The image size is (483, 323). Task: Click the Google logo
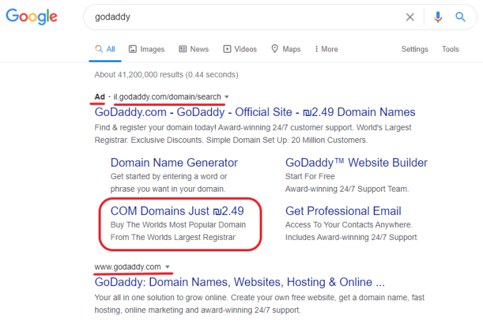coord(32,16)
